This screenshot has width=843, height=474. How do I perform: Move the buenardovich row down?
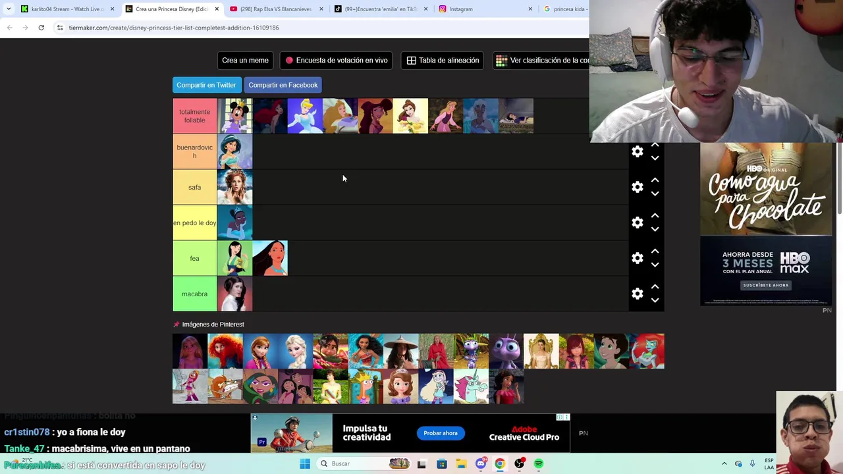pos(655,158)
